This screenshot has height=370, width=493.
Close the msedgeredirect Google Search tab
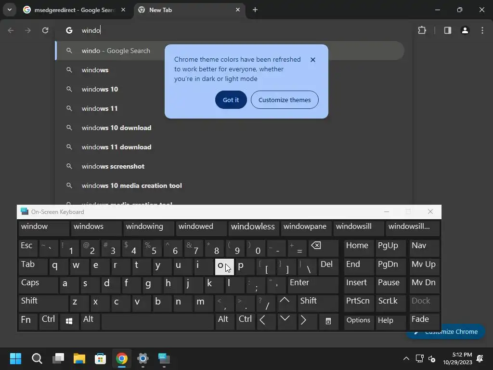coord(123,10)
